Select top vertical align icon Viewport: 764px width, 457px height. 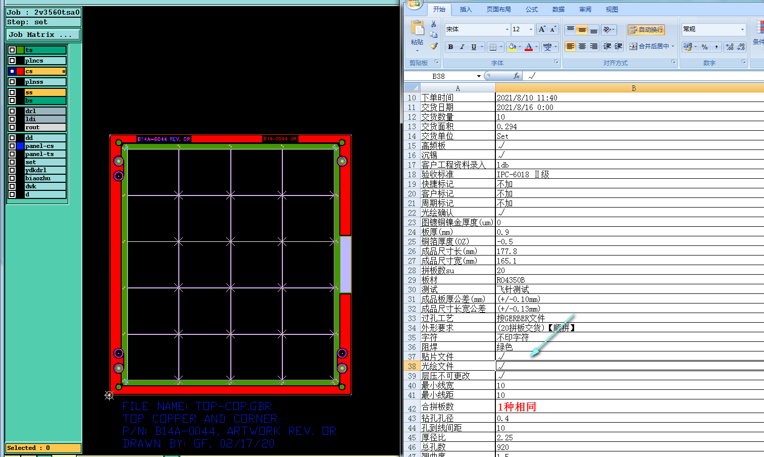[571, 29]
